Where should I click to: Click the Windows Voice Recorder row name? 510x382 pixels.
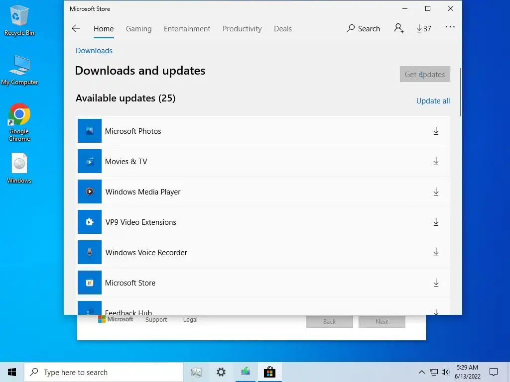tap(146, 252)
